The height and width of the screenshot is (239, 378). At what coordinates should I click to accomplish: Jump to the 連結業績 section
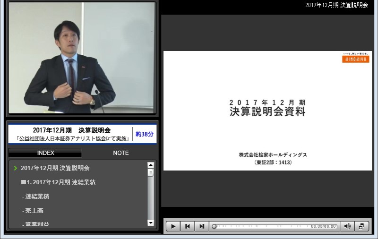pos(36,196)
